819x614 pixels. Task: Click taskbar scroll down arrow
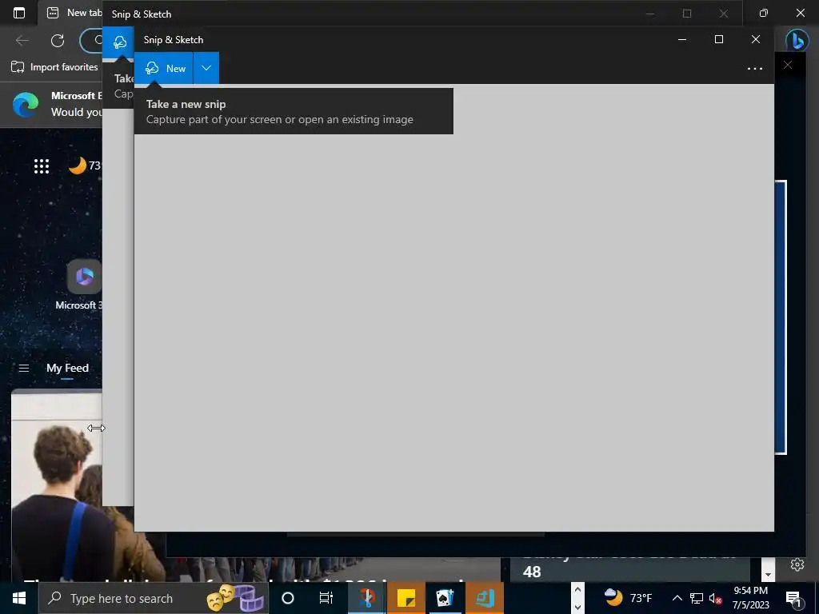click(x=577, y=607)
